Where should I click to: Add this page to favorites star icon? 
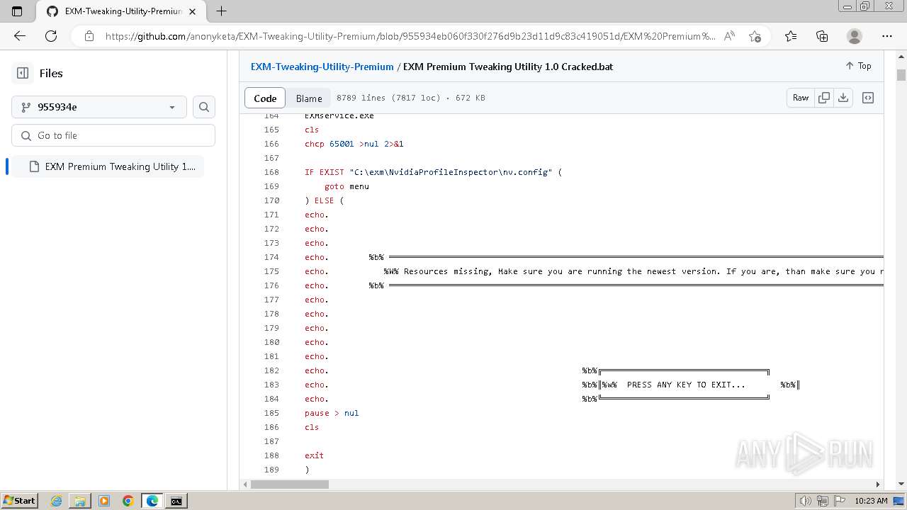pos(755,36)
